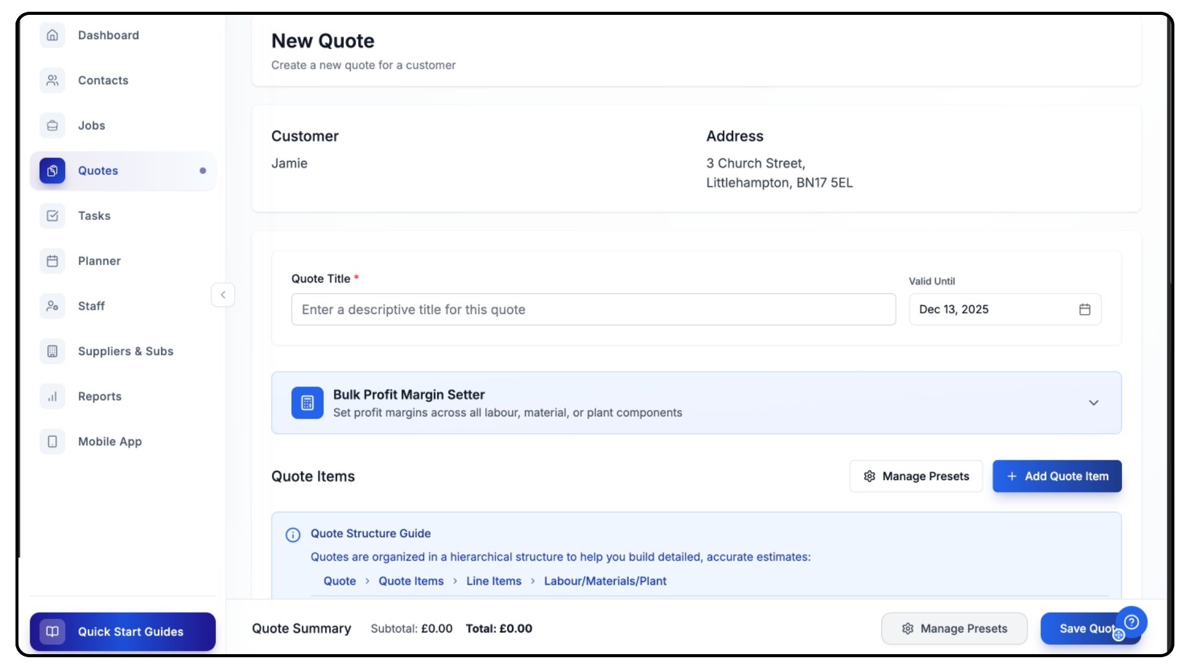This screenshot has width=1190, height=669.
Task: Click the Mobile App phone icon
Action: (53, 442)
